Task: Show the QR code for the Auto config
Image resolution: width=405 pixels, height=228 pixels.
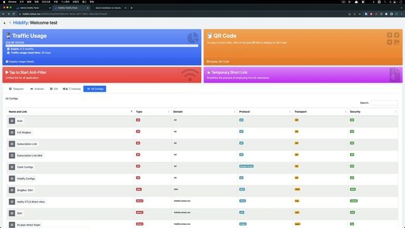Action: (x=12, y=121)
